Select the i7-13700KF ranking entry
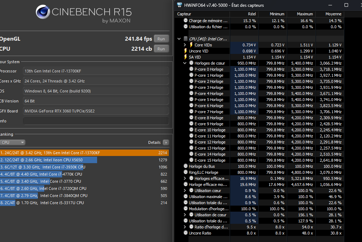Viewport: 362px width, 242px height. point(84,153)
